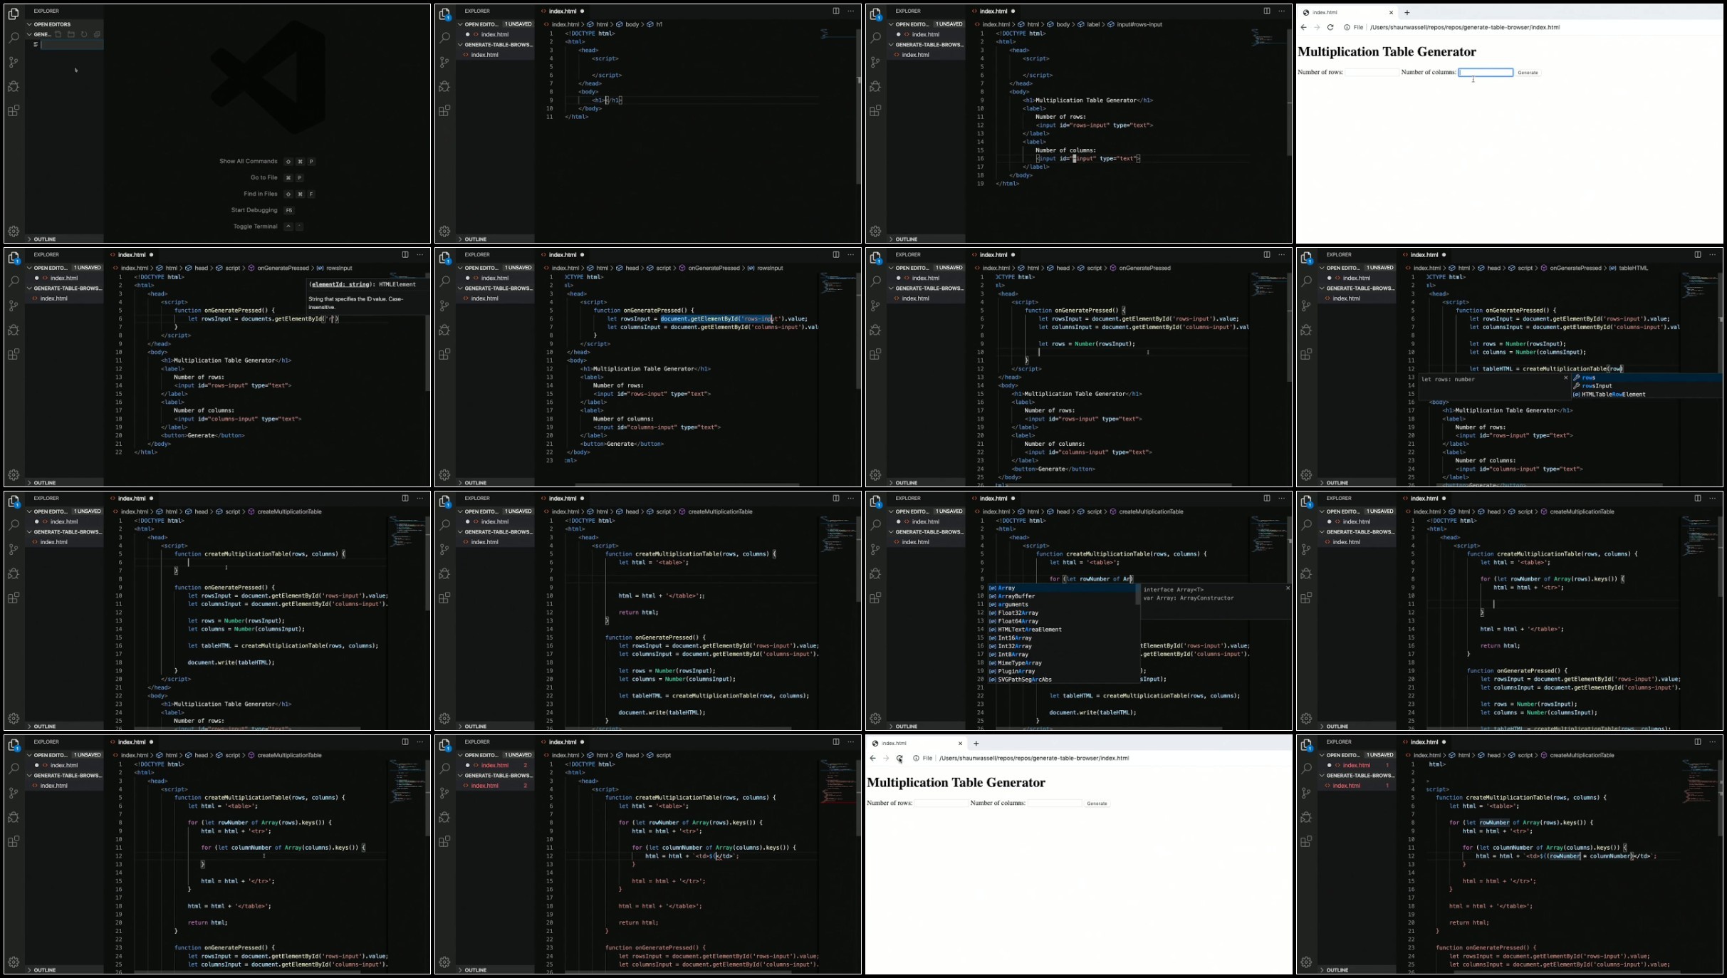Close index.html tab in the top-row browser frame
1727x978 pixels.
[1391, 12]
